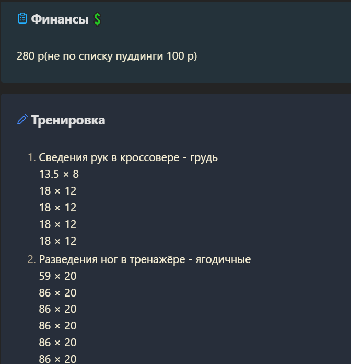Screen dimensions: 351x364
Task: Click the last 18 × 12 set line
Action: click(x=58, y=241)
